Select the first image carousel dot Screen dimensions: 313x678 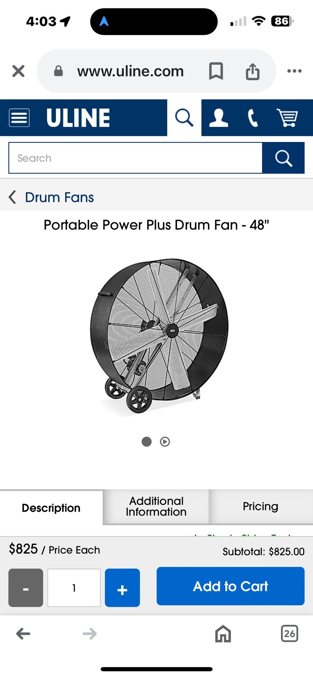(x=146, y=441)
